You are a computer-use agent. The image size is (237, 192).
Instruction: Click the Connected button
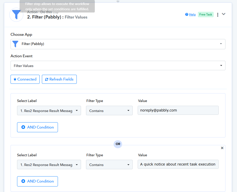pos(25,79)
